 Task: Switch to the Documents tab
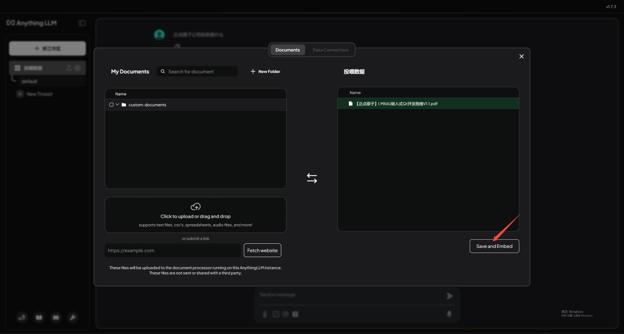pyautogui.click(x=287, y=50)
